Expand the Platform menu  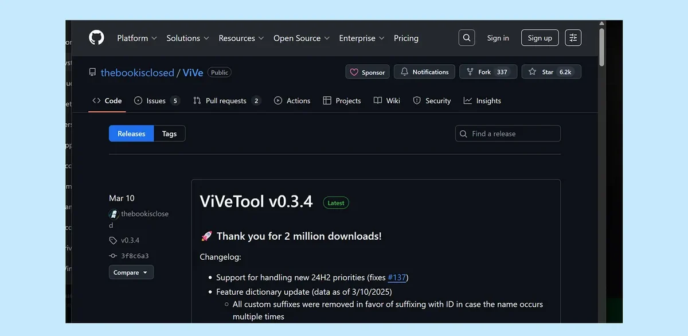136,38
